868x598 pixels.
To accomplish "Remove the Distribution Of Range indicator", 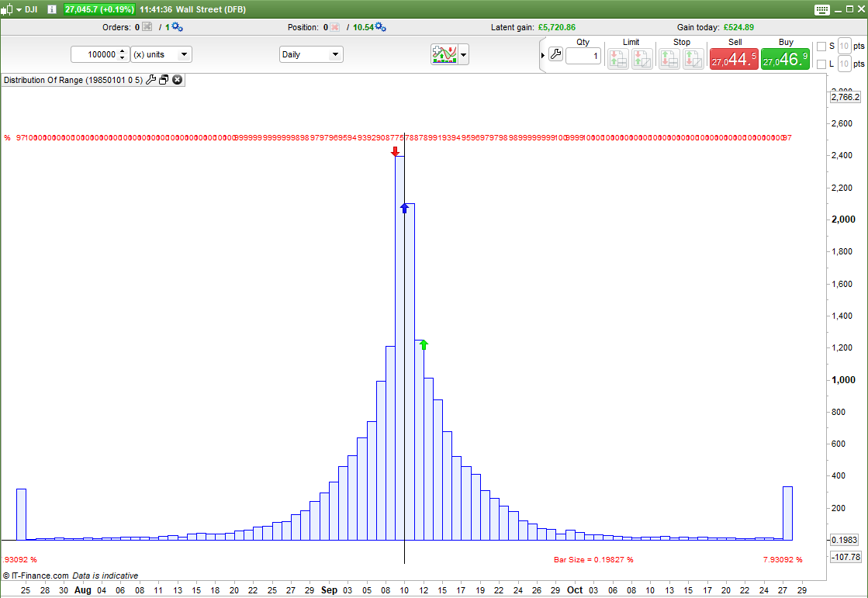I will 177,80.
